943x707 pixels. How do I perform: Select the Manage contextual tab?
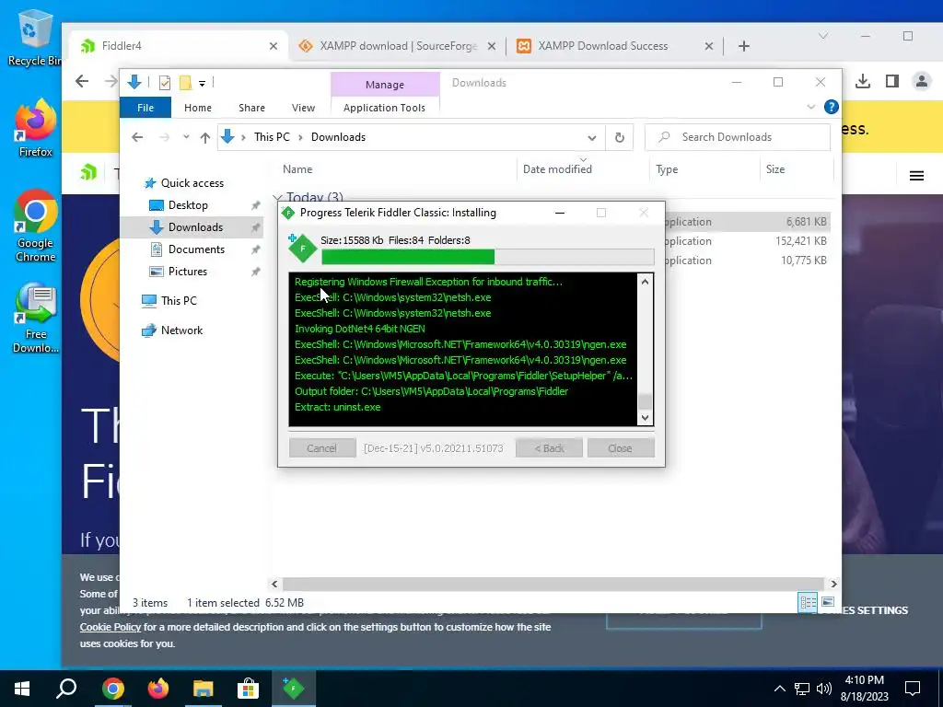(x=385, y=85)
